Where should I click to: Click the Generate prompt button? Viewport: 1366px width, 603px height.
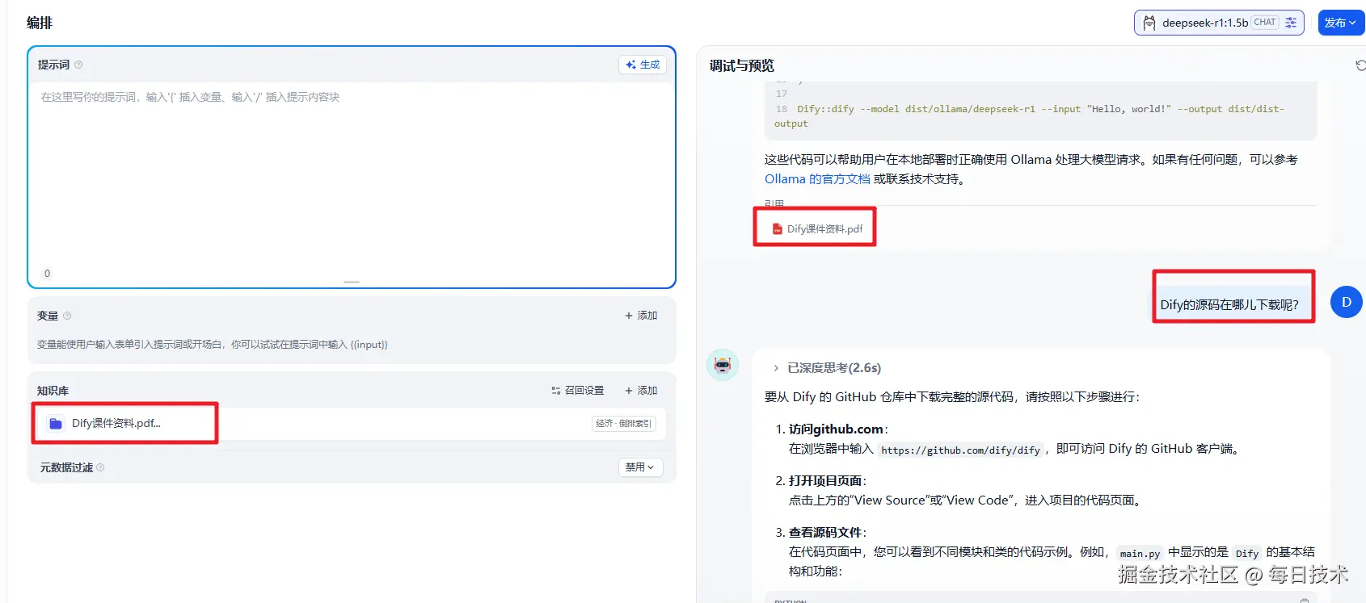[643, 65]
